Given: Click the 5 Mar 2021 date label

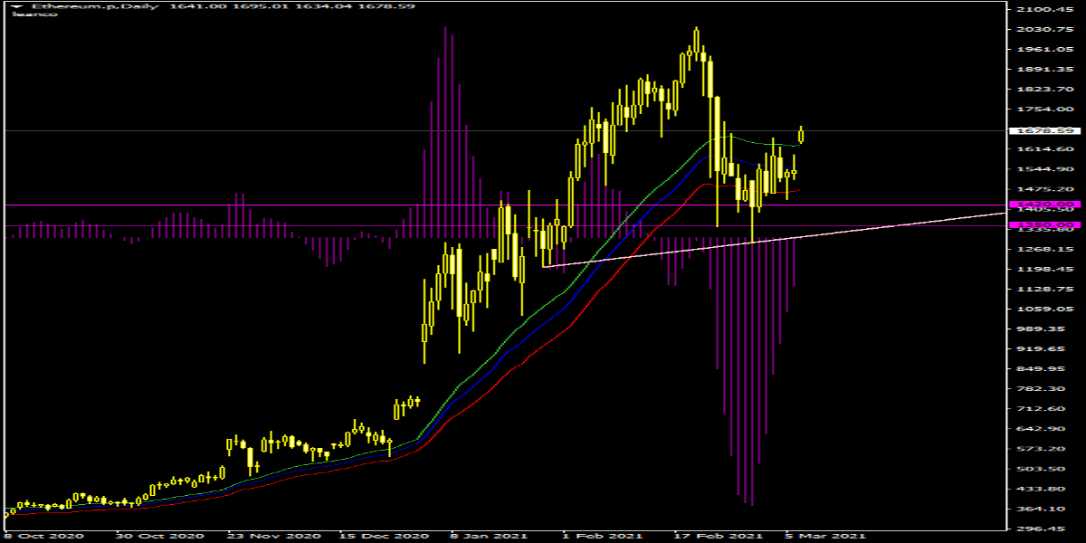Looking at the screenshot, I should coord(824,536).
